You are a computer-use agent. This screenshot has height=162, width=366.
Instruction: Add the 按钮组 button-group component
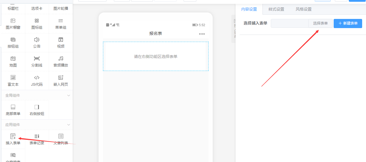[x=13, y=43]
